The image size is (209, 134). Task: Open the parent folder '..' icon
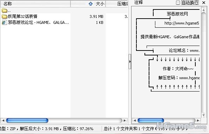[x=5, y=11]
